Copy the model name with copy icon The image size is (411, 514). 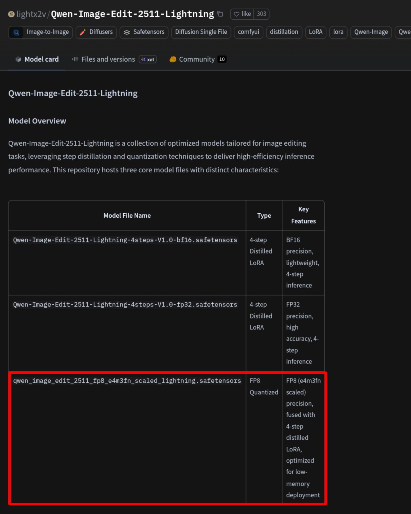[220, 14]
